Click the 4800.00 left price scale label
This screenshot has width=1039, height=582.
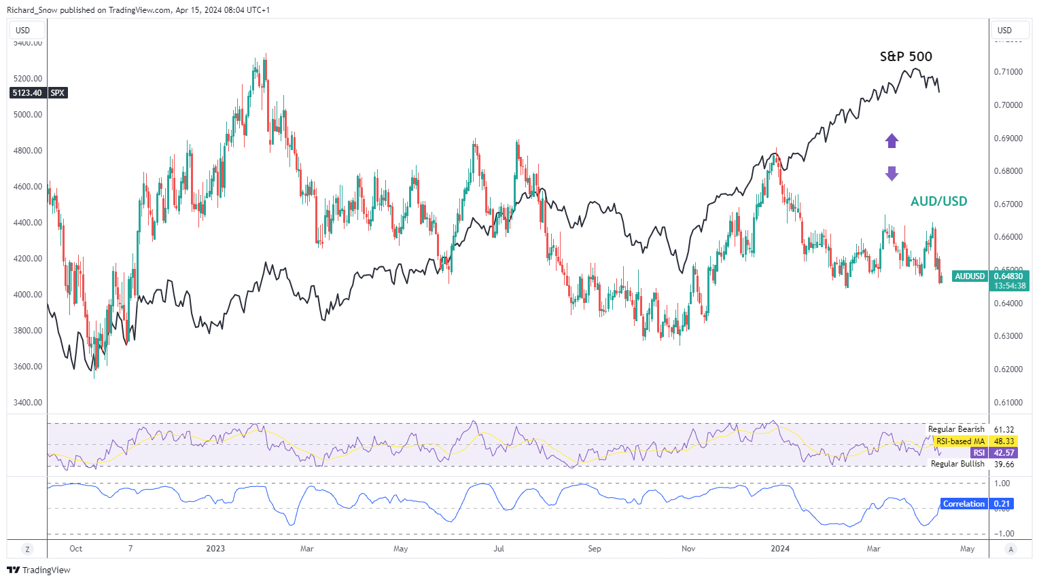[x=28, y=151]
